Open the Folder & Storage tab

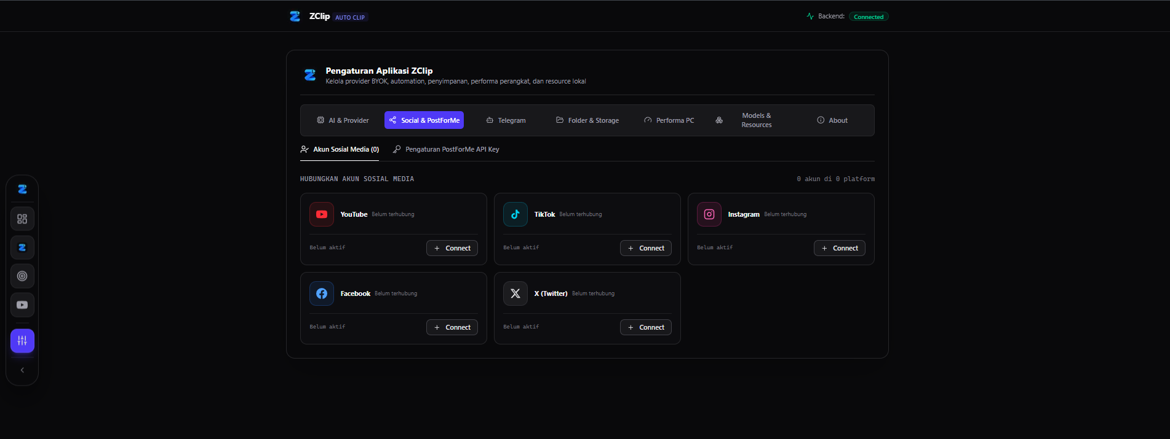coord(587,120)
